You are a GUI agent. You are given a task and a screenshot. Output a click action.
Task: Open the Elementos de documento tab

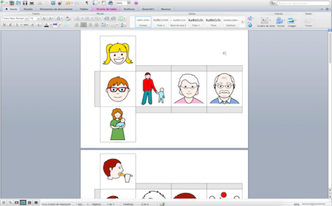(56, 9)
